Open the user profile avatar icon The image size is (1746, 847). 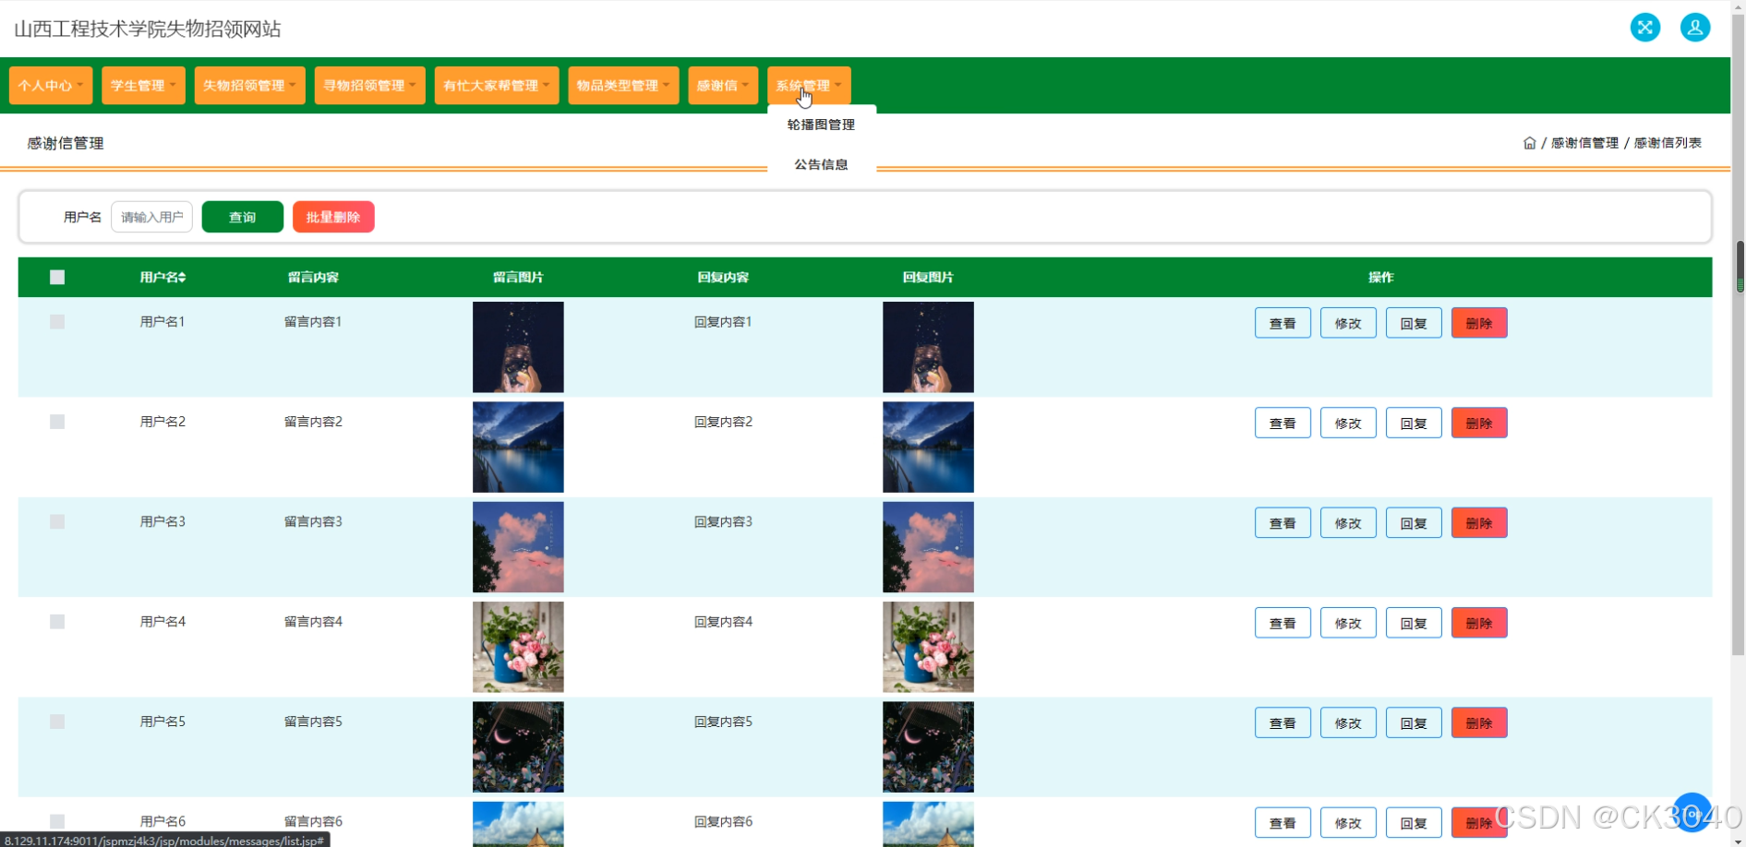[1694, 28]
